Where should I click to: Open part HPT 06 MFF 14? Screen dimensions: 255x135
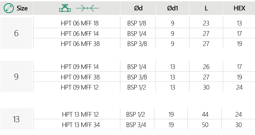point(80,34)
